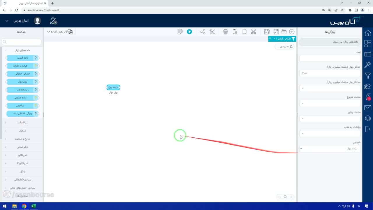
Task: Zoom in the canvas with plus button
Action: [x=291, y=197]
